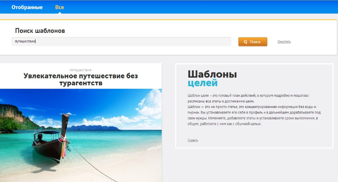Hide the Шаблоны целей info via Скрыть
The height and width of the screenshot is (182, 338).
tap(193, 140)
